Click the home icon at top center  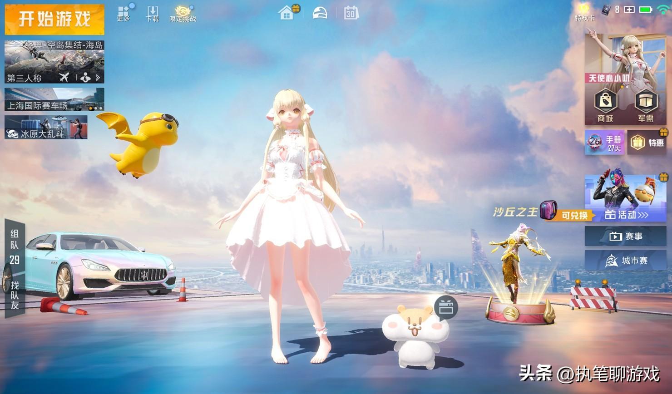pyautogui.click(x=287, y=13)
